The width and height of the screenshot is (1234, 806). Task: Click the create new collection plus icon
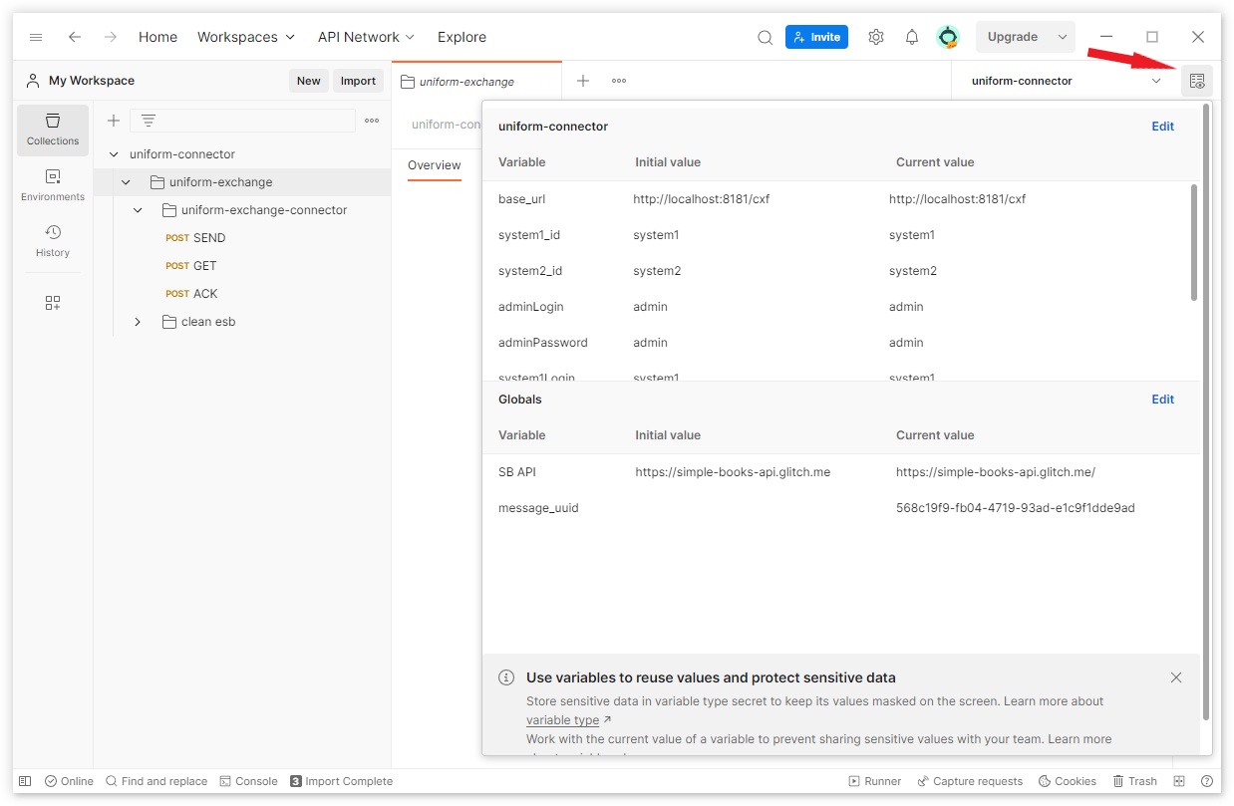[x=114, y=121]
